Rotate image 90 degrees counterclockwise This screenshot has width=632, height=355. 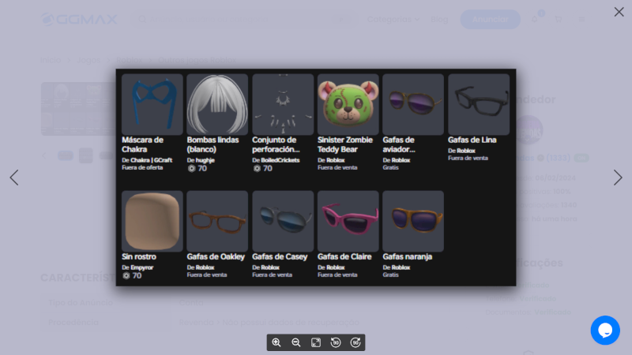336,342
